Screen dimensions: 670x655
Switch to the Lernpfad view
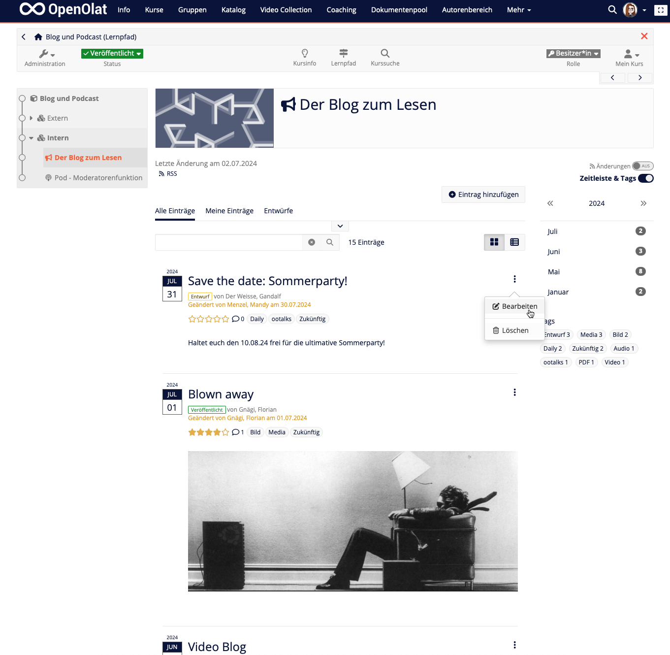(343, 57)
